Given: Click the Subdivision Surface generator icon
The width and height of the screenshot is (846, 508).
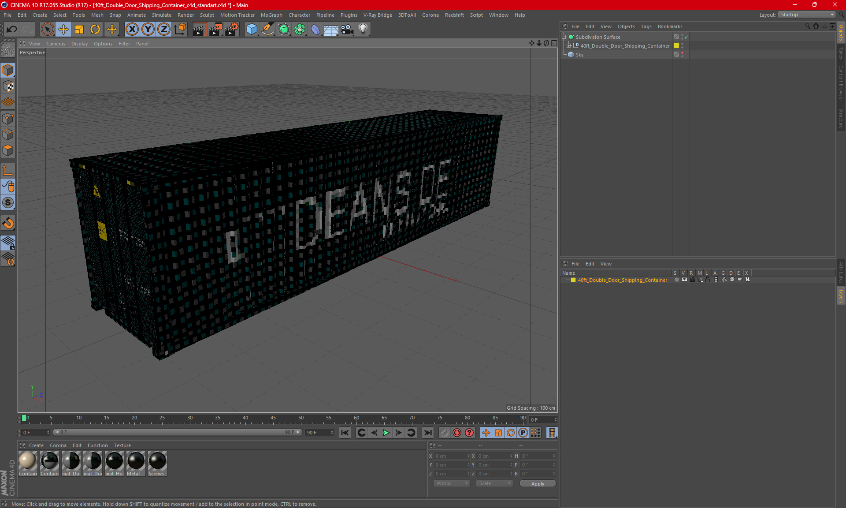Looking at the screenshot, I should tap(284, 29).
